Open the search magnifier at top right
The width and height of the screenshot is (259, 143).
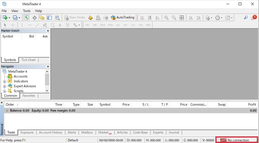pos(246,17)
